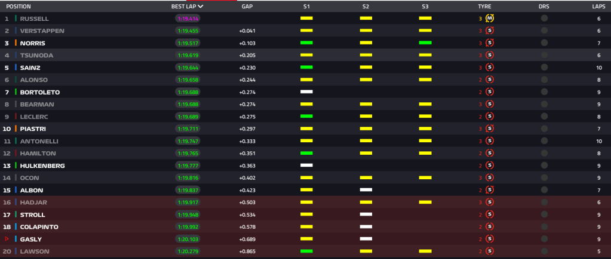Sort by the BEST LAP column chevron
This screenshot has width=611, height=259.
coord(200,7)
